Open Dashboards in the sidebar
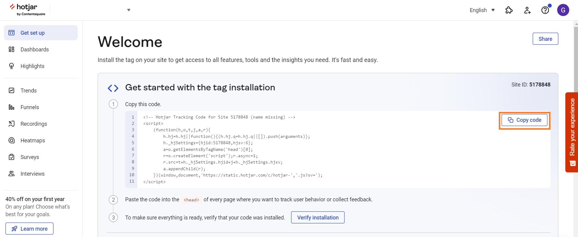This screenshot has height=237, width=578. (x=41, y=49)
